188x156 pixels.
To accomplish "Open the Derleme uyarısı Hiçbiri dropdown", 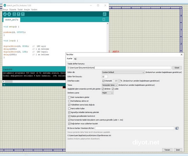I will (107, 93).
